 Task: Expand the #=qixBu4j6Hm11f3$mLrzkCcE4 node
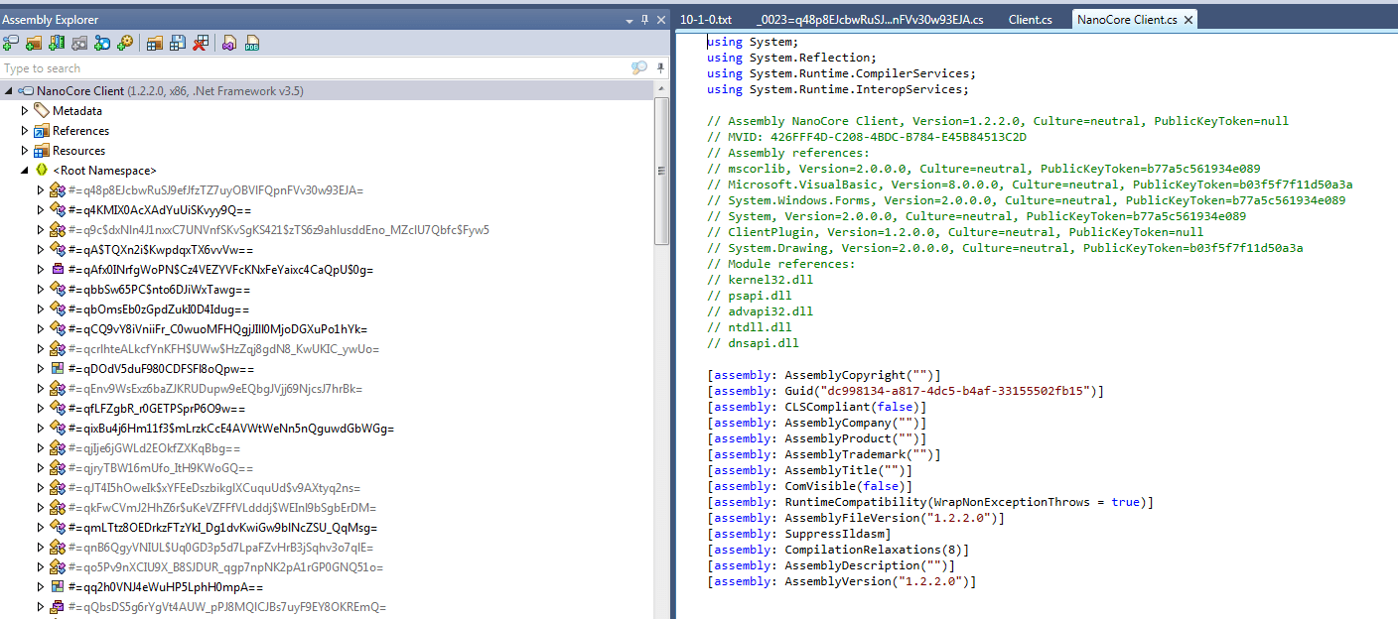click(x=42, y=428)
